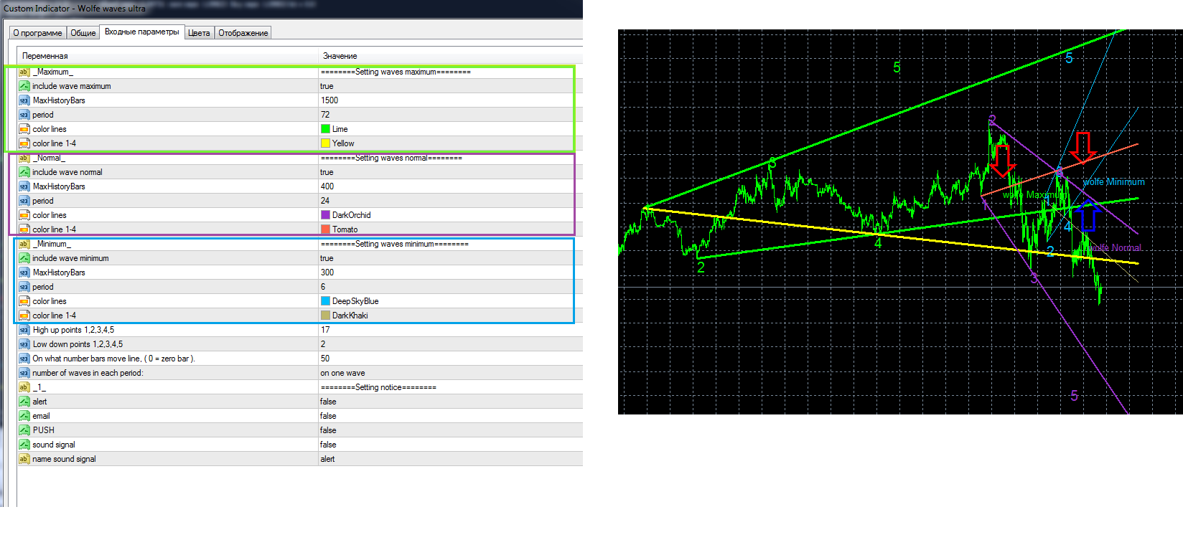Click the color-type icon on the DeepSkyBlue color lines row
This screenshot has height=550, width=1183.
[x=24, y=301]
